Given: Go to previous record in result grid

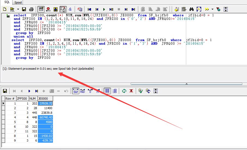Looking at the screenshot, I should (22, 91).
